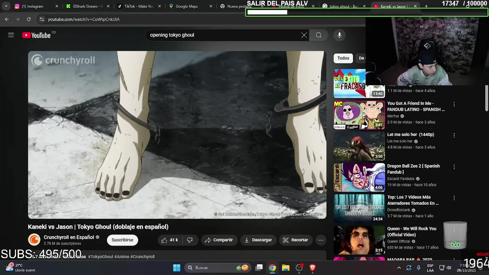Image resolution: width=489 pixels, height=275 pixels.
Task: Open the tab search dropdown arrow
Action: click(6, 6)
